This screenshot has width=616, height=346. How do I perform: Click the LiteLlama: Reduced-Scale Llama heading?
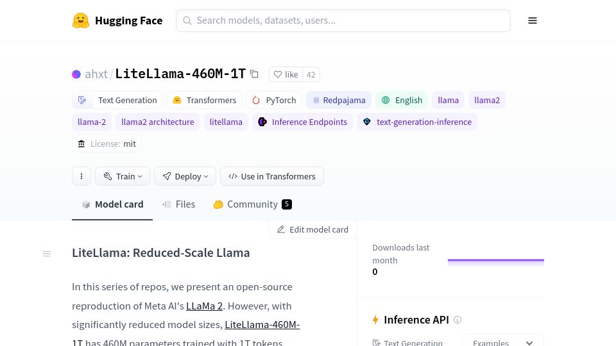pos(160,252)
